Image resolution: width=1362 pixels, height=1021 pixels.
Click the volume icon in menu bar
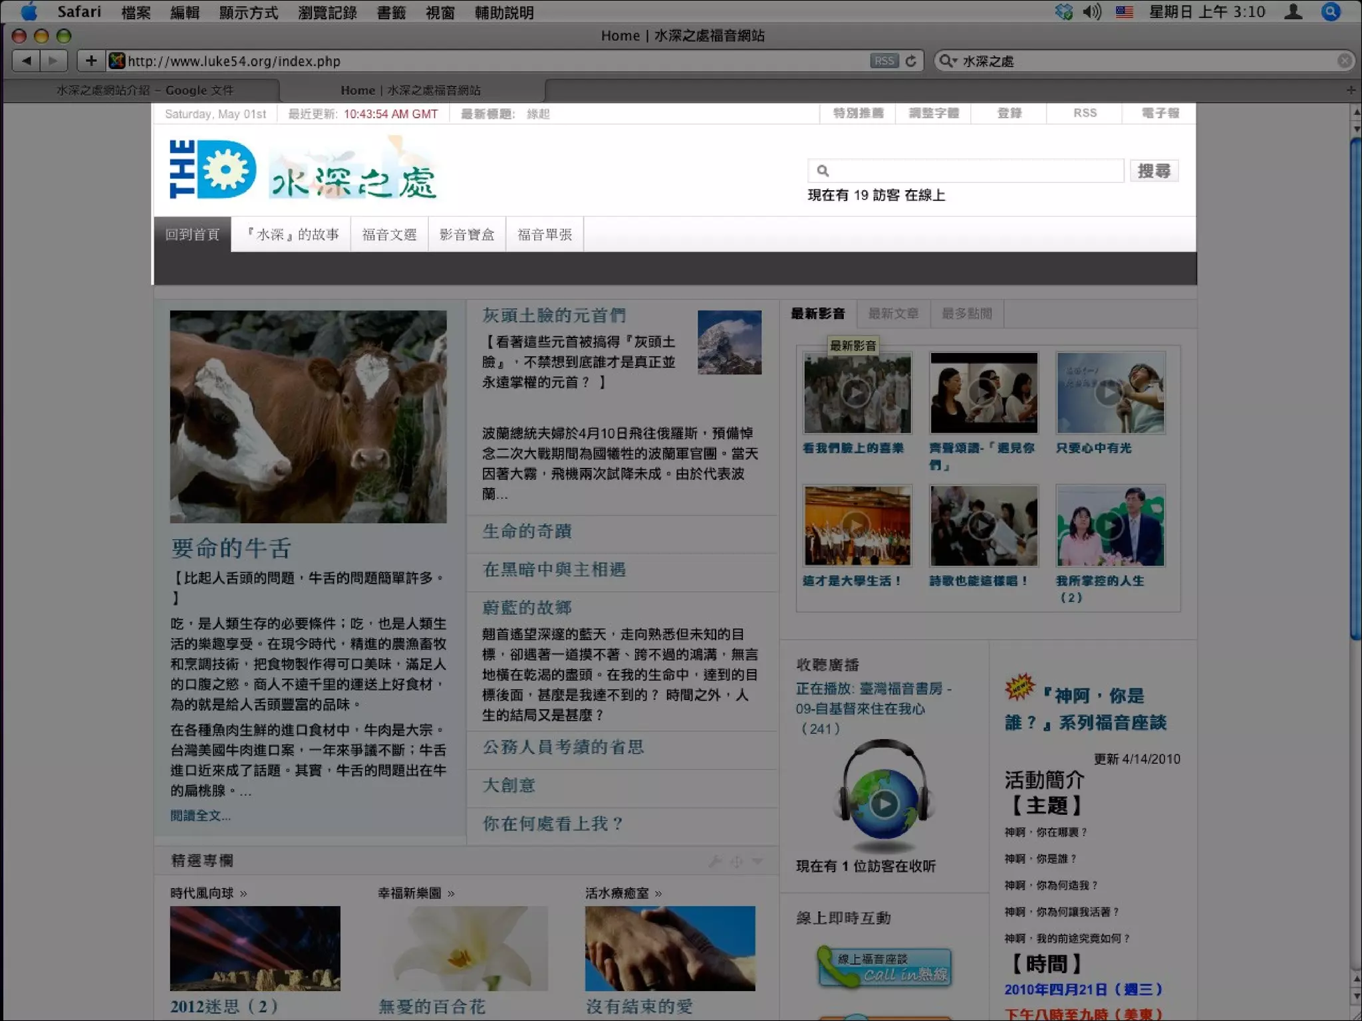[x=1091, y=12]
